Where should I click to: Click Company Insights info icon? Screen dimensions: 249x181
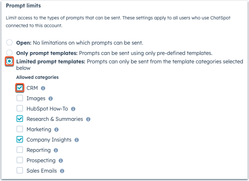77,140
